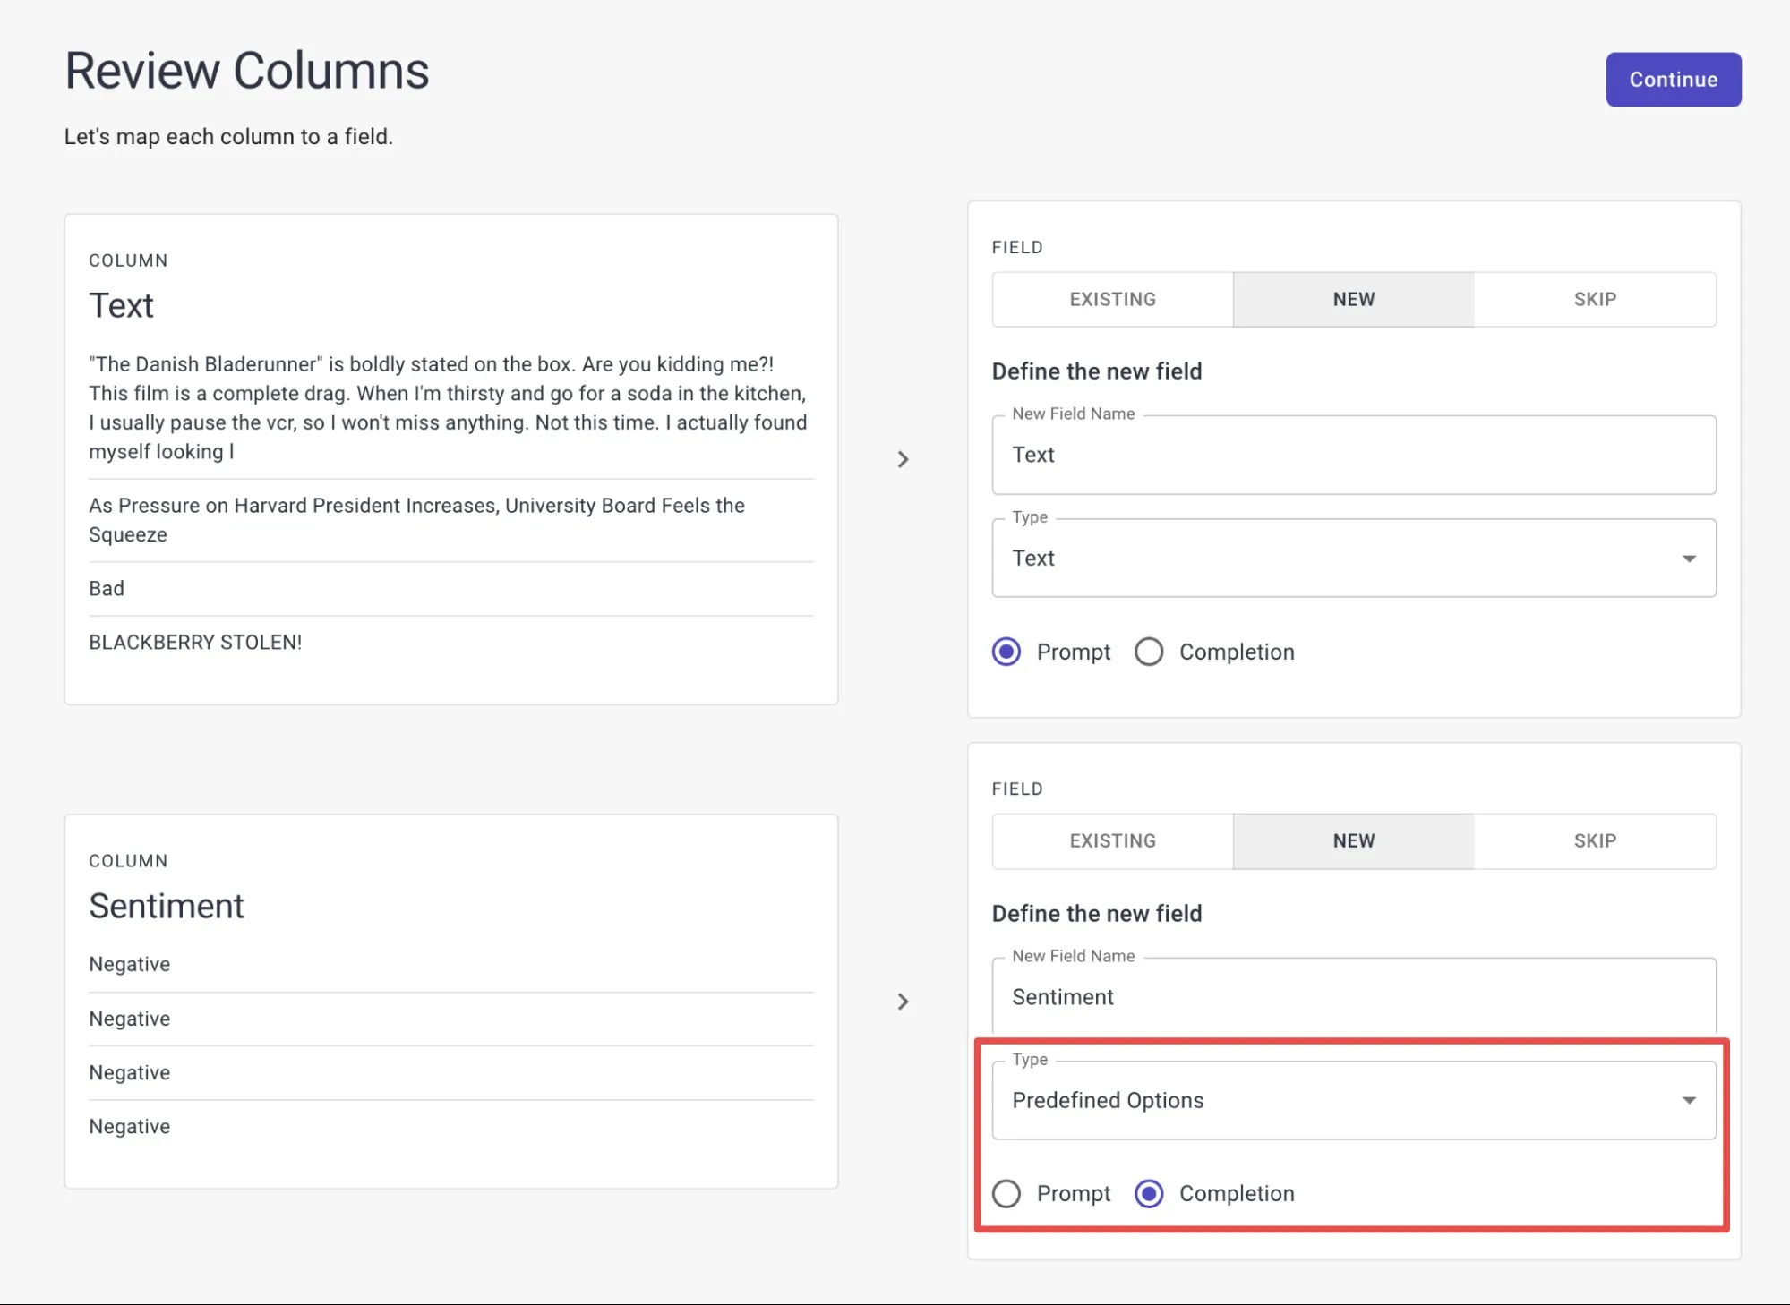
Task: Click dropdown arrow of Text type field
Action: pos(1689,559)
